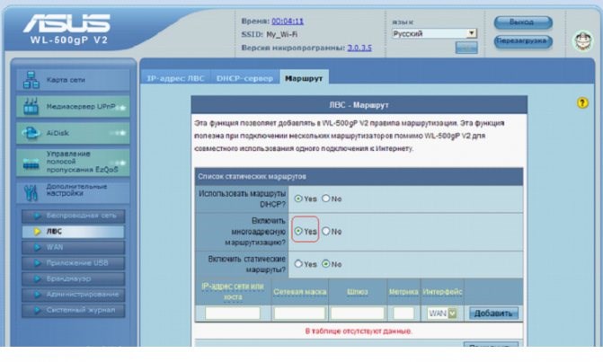Open the WAN interface dropdown
This screenshot has height=362, width=603.
click(442, 313)
